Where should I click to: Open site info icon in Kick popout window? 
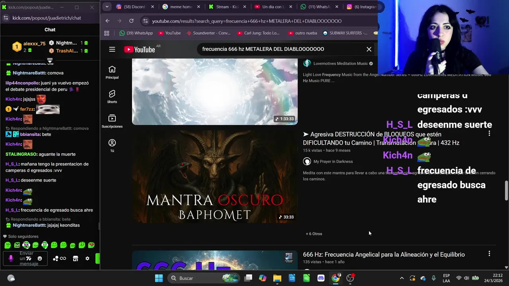point(6,18)
